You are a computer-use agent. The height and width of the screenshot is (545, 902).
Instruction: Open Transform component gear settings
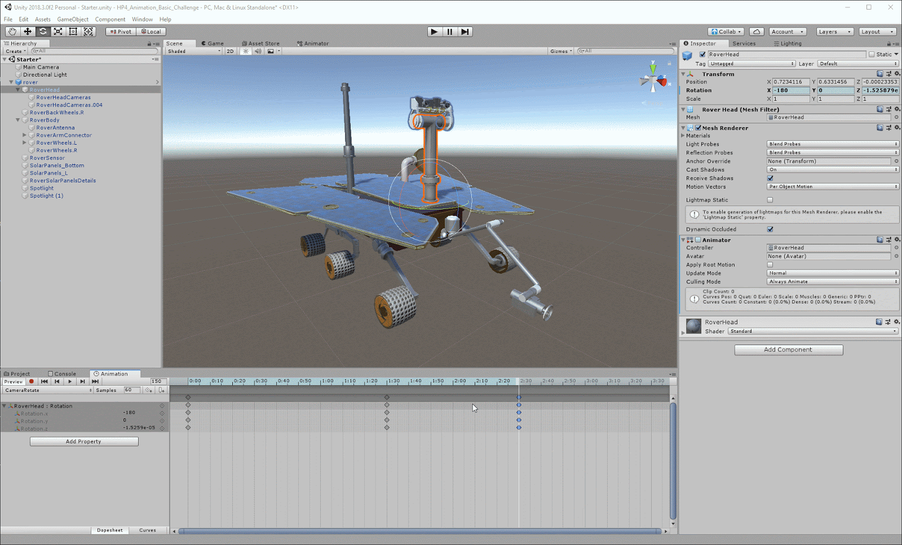pos(897,74)
